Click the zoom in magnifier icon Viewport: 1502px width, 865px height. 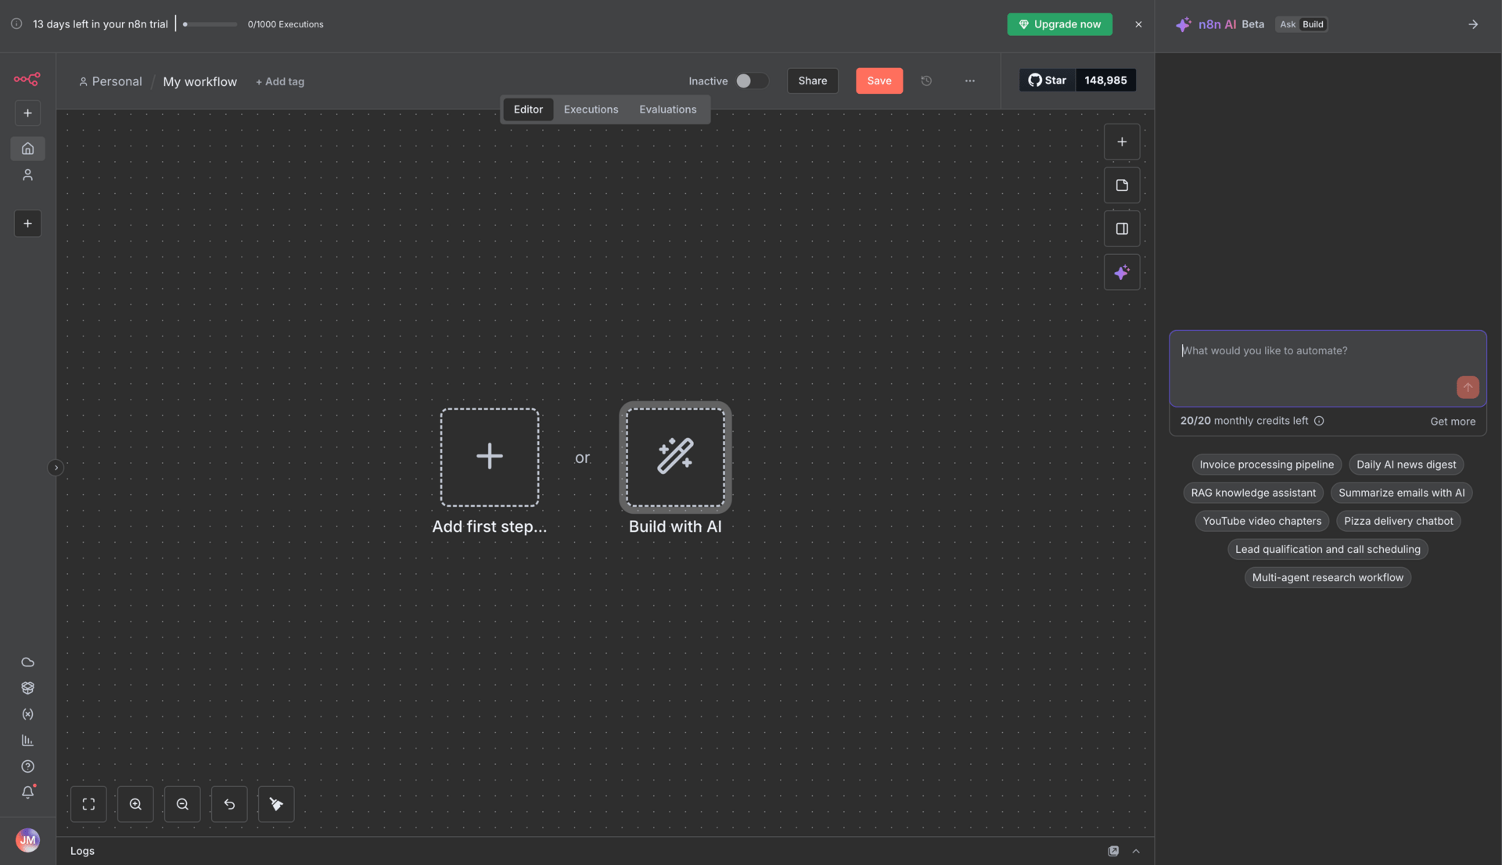click(135, 804)
